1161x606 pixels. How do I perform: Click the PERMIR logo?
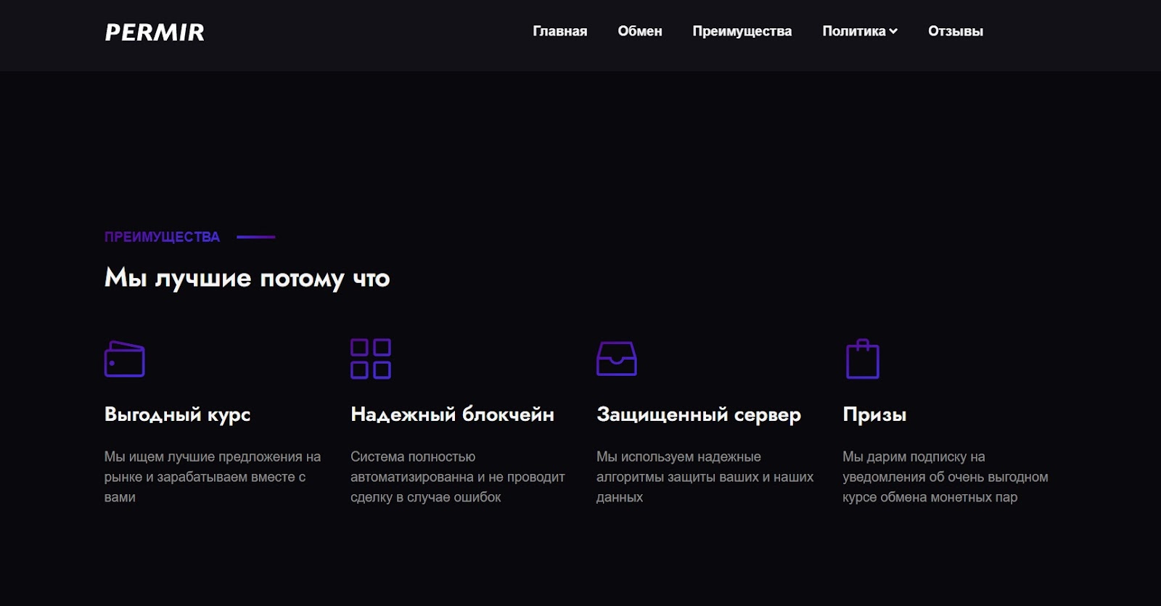[155, 32]
